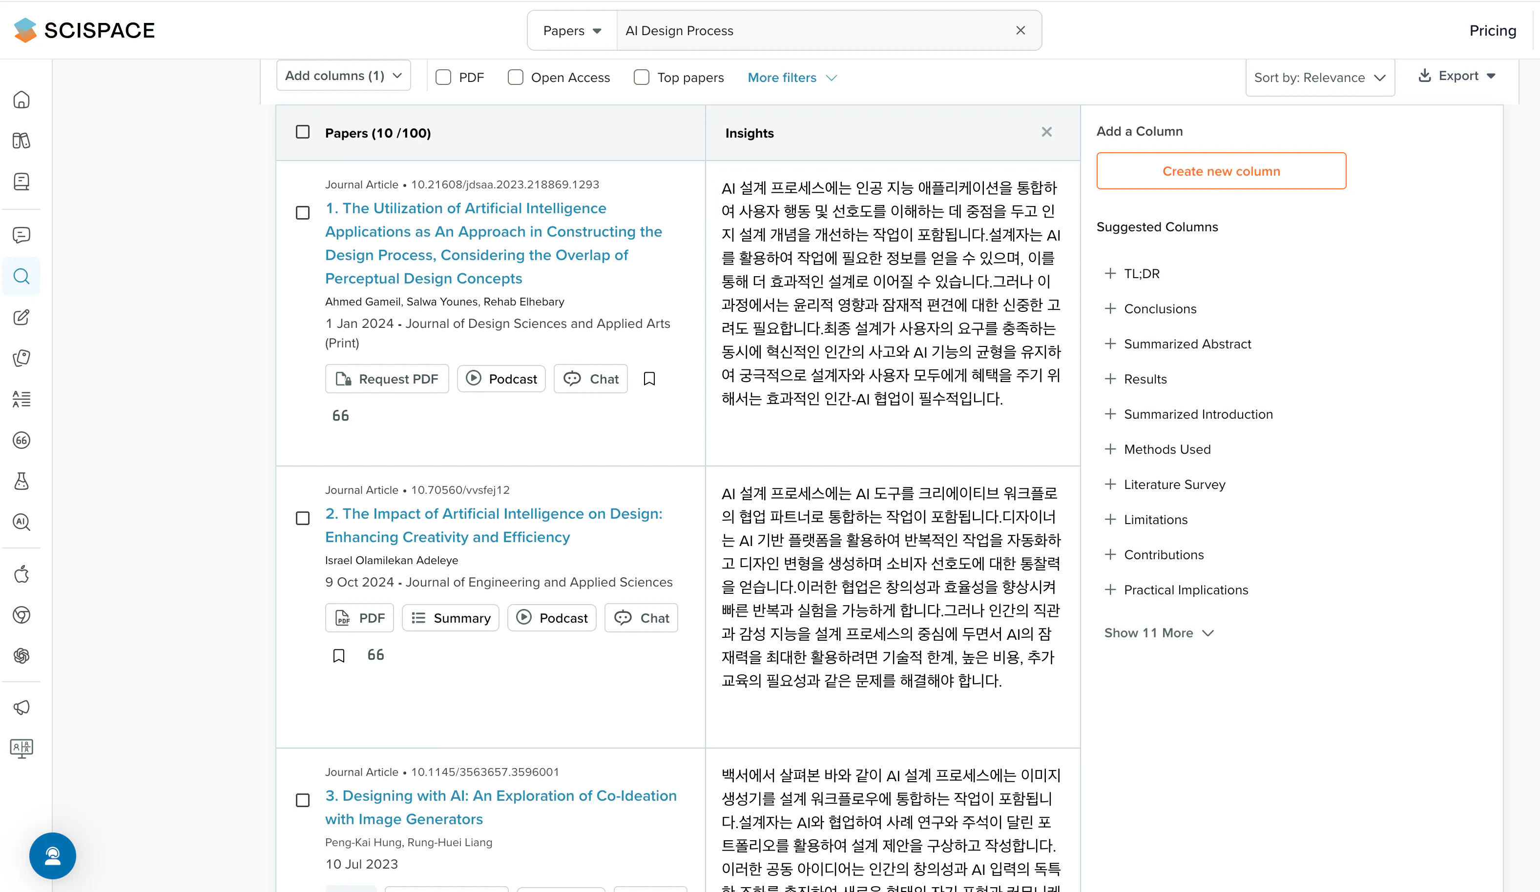Enable the PDF filter checkbox
Image resolution: width=1540 pixels, height=892 pixels.
tap(443, 77)
